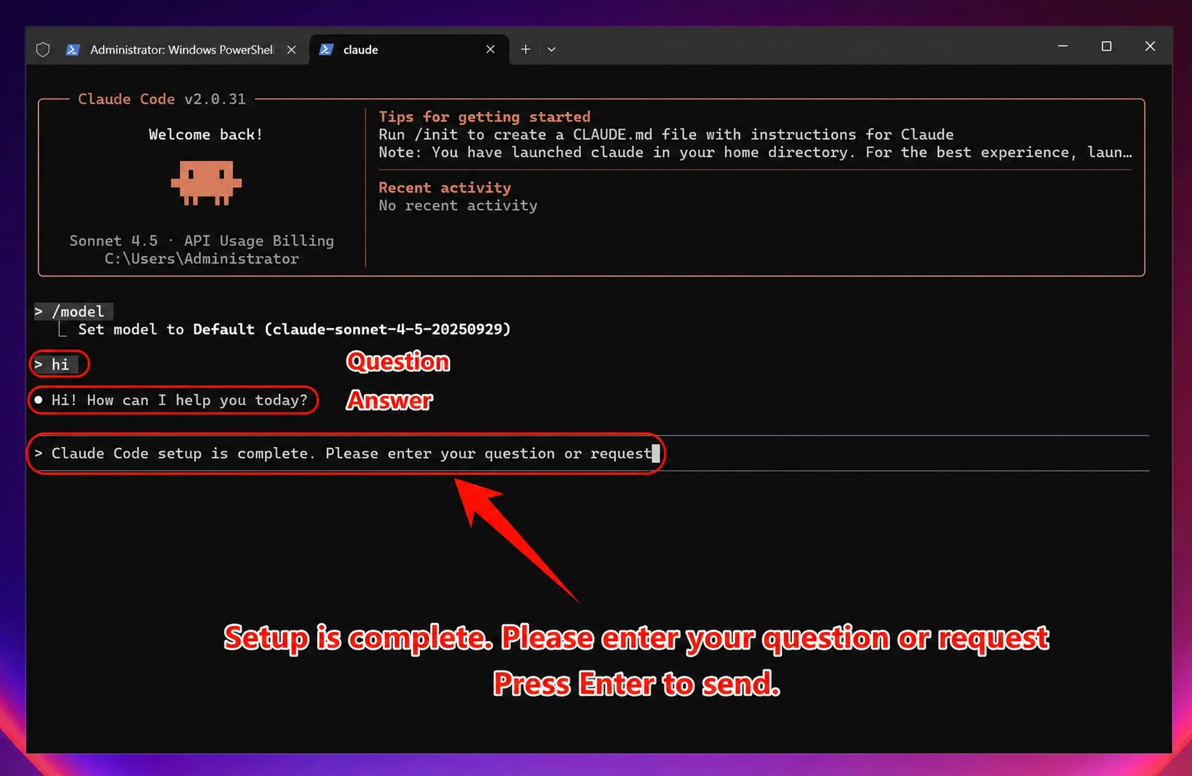Viewport: 1192px width, 776px height.
Task: Minimize the terminal window
Action: 1062,46
